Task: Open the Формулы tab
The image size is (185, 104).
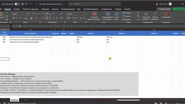Action: [x=45, y=9]
